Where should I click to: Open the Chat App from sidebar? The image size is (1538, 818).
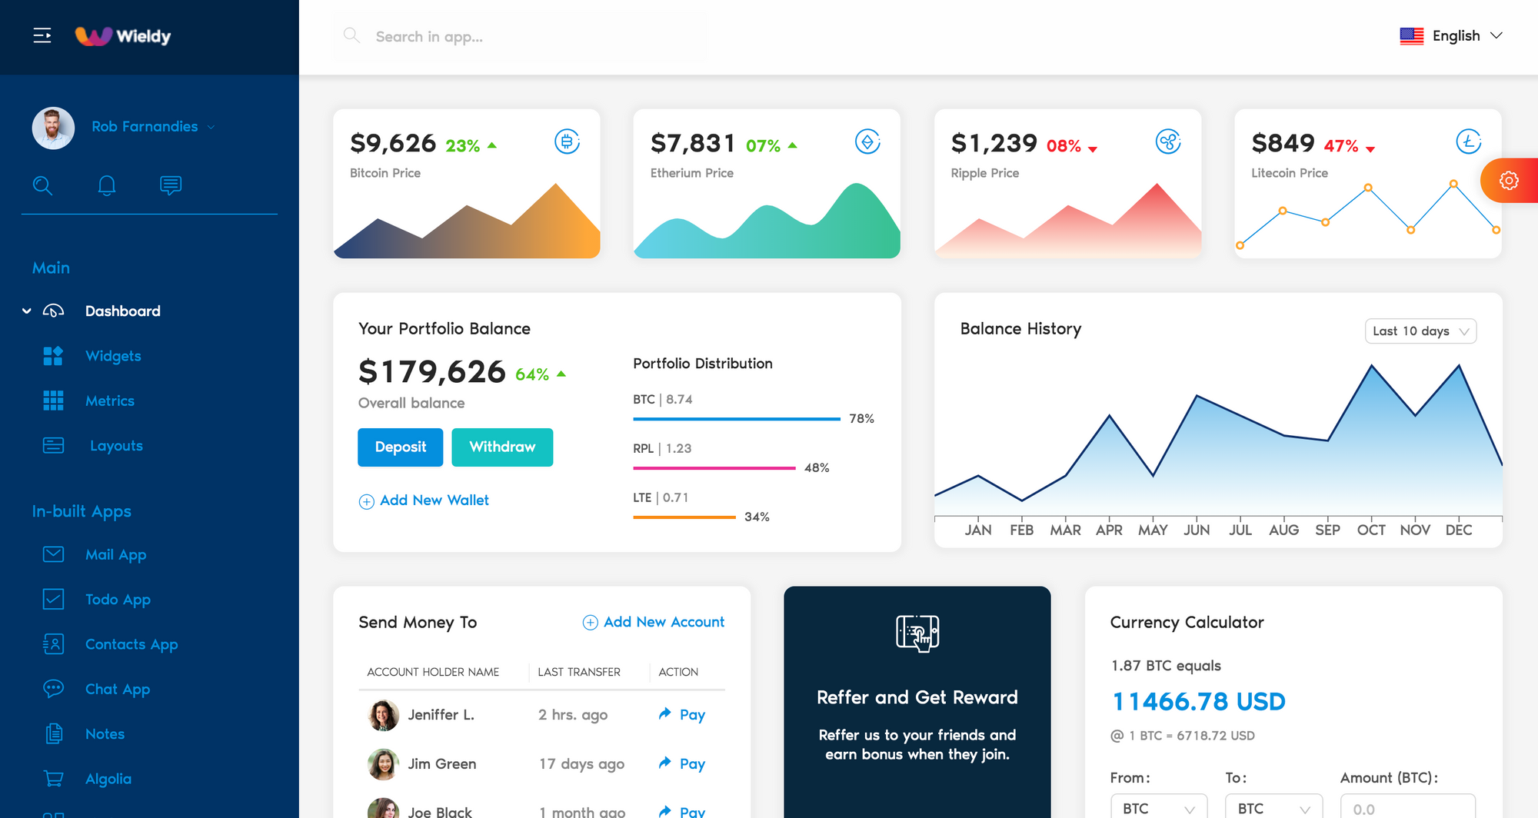(x=118, y=689)
